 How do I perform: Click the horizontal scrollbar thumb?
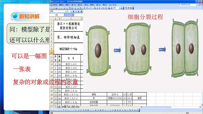(x=157, y=107)
